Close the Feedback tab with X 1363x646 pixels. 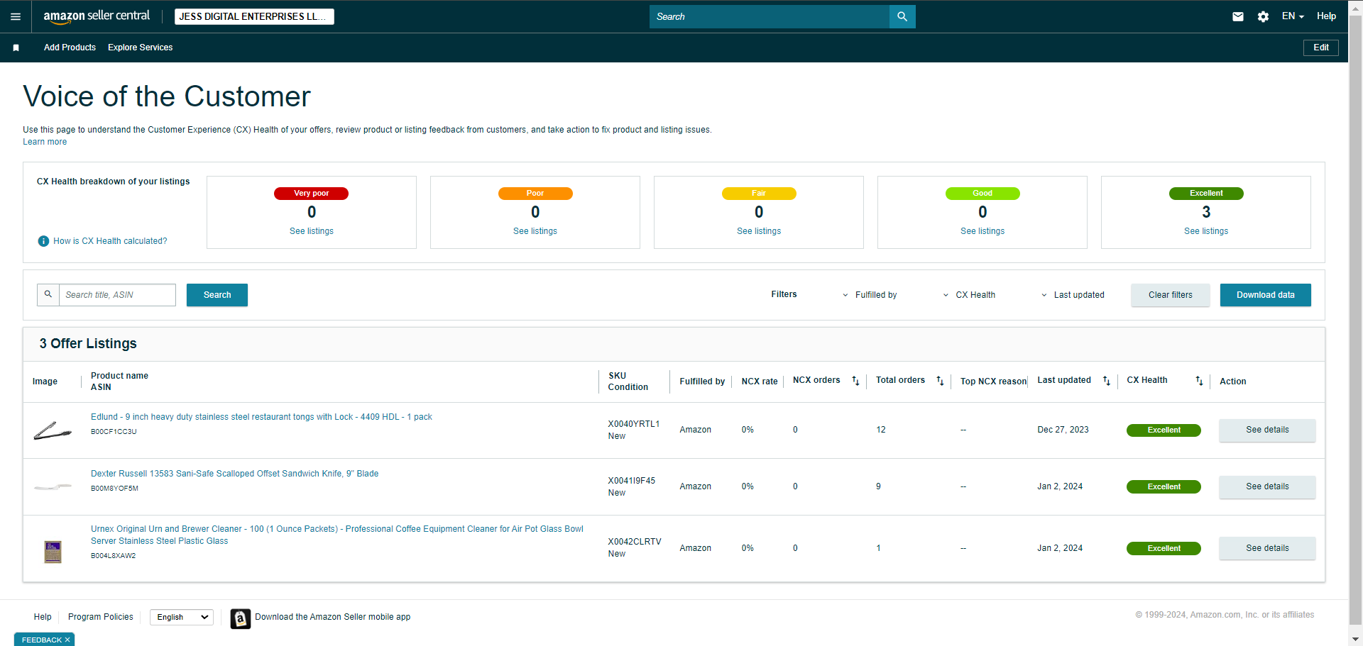(67, 640)
